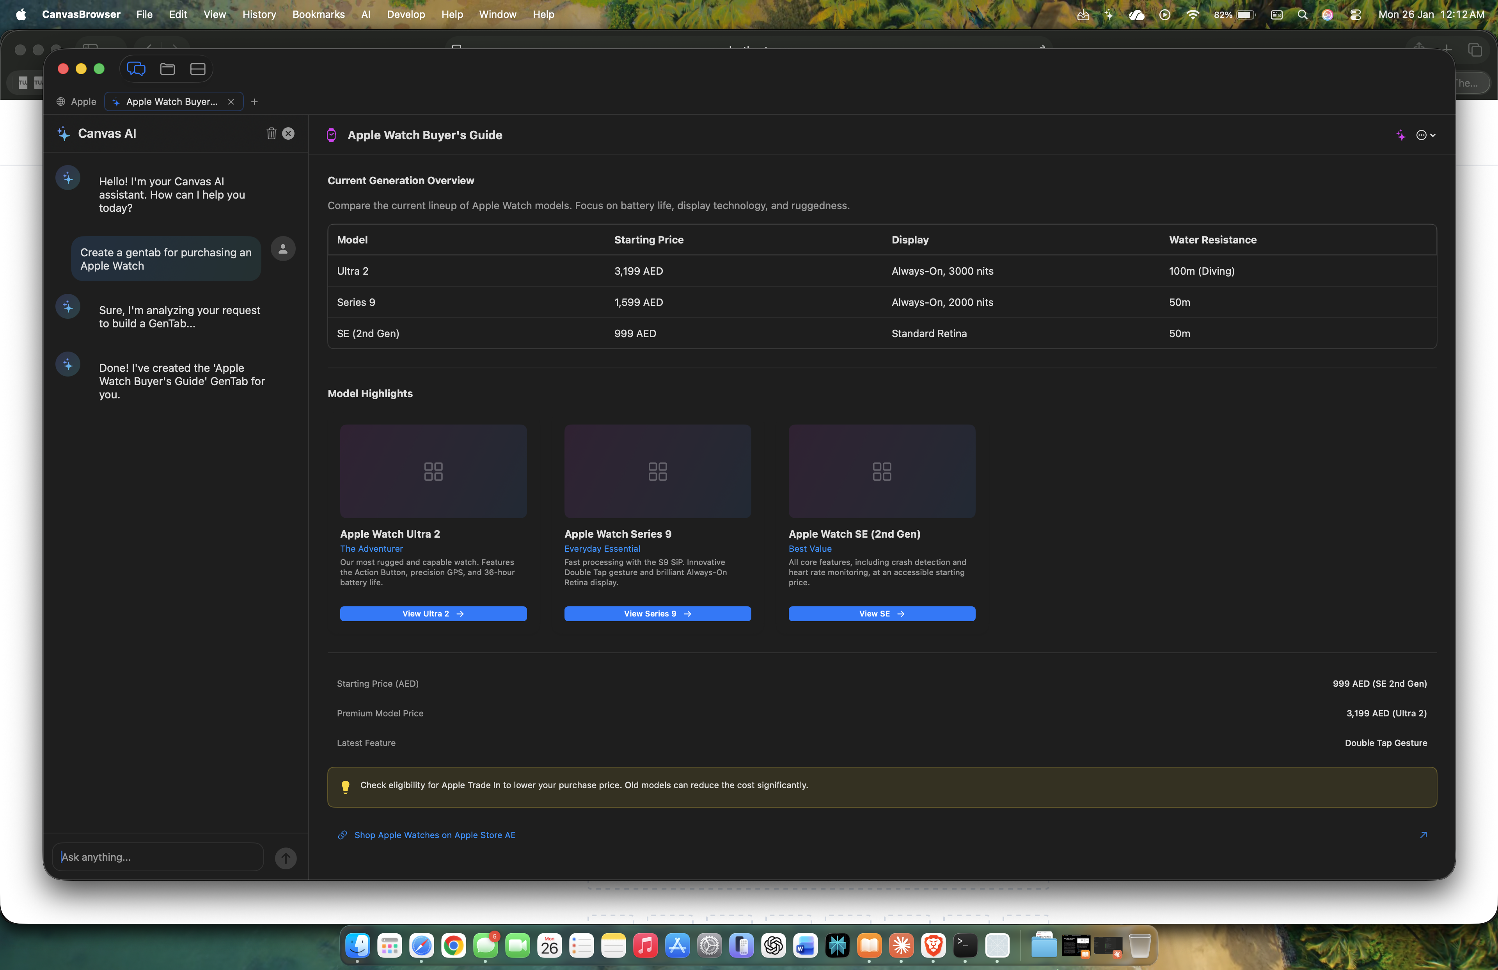
Task: Send message with the up-arrow button
Action: (x=285, y=857)
